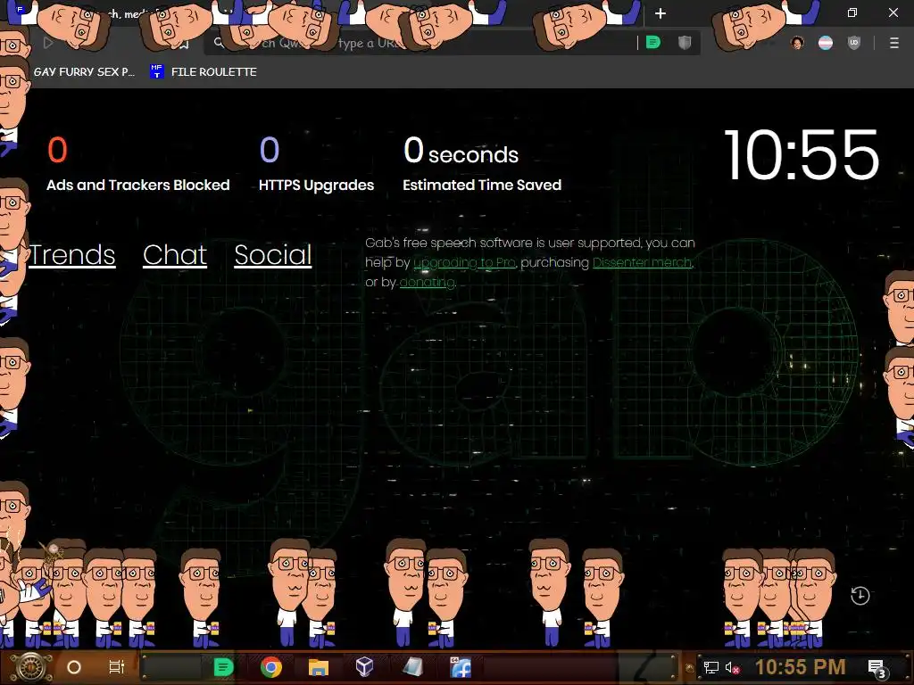The image size is (914, 685).
Task: Click the forward navigation arrow
Action: point(48,43)
